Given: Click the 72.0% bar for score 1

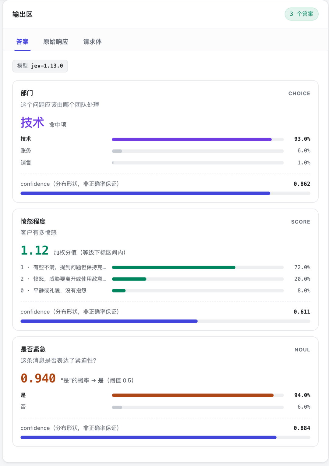Looking at the screenshot, I should point(198,267).
